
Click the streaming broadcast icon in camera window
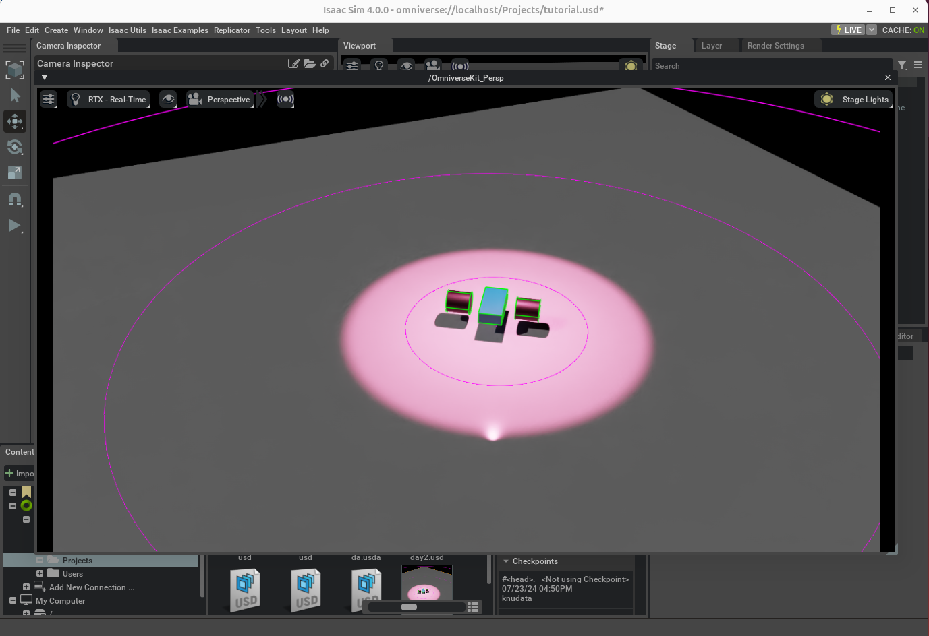[x=285, y=99]
